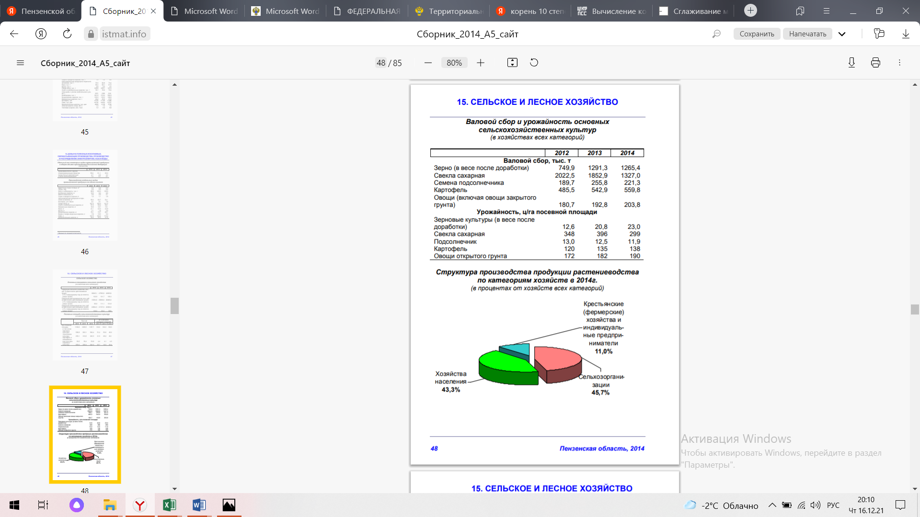Click the document vertical scrollbar handle

[x=915, y=309]
